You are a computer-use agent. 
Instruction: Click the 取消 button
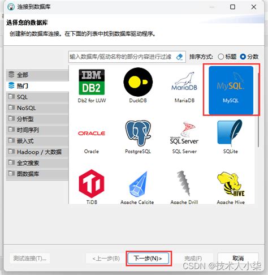[238, 258]
